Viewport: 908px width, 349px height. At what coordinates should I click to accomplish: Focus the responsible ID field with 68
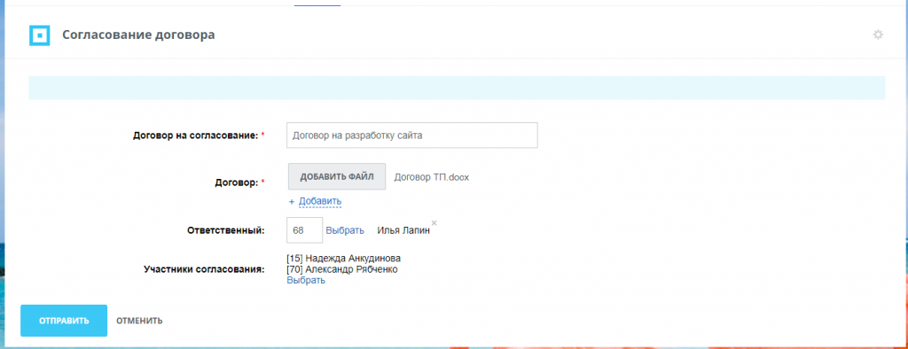pyautogui.click(x=304, y=230)
